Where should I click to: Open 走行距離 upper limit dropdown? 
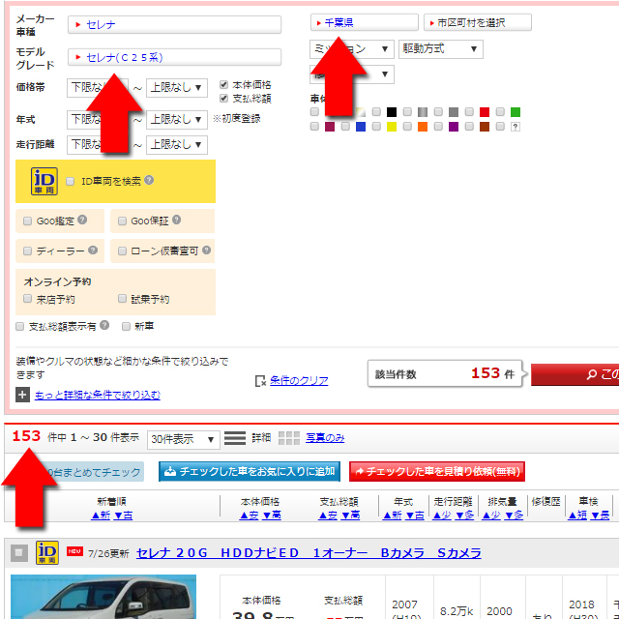click(176, 144)
